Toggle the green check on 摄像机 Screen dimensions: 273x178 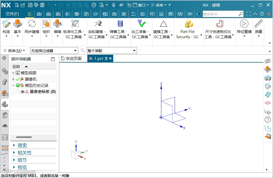tap(18, 79)
